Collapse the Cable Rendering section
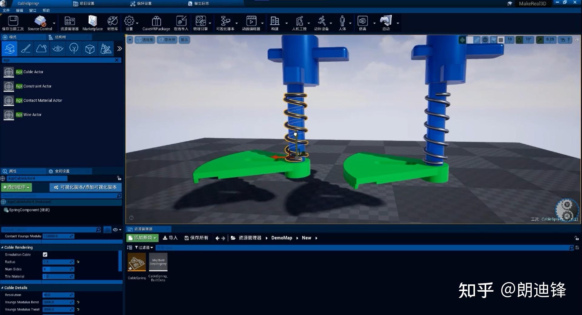582x315 pixels. pos(2,247)
